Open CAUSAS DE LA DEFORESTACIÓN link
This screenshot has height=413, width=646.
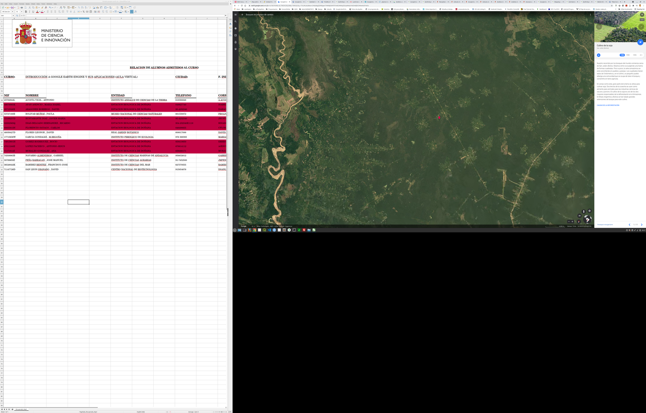[608, 105]
